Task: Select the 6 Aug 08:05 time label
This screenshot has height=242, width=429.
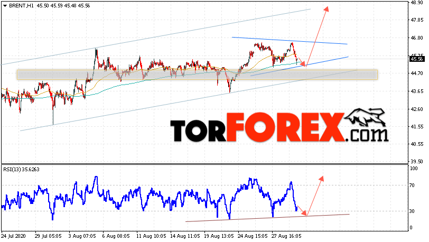Action: [x=116, y=236]
